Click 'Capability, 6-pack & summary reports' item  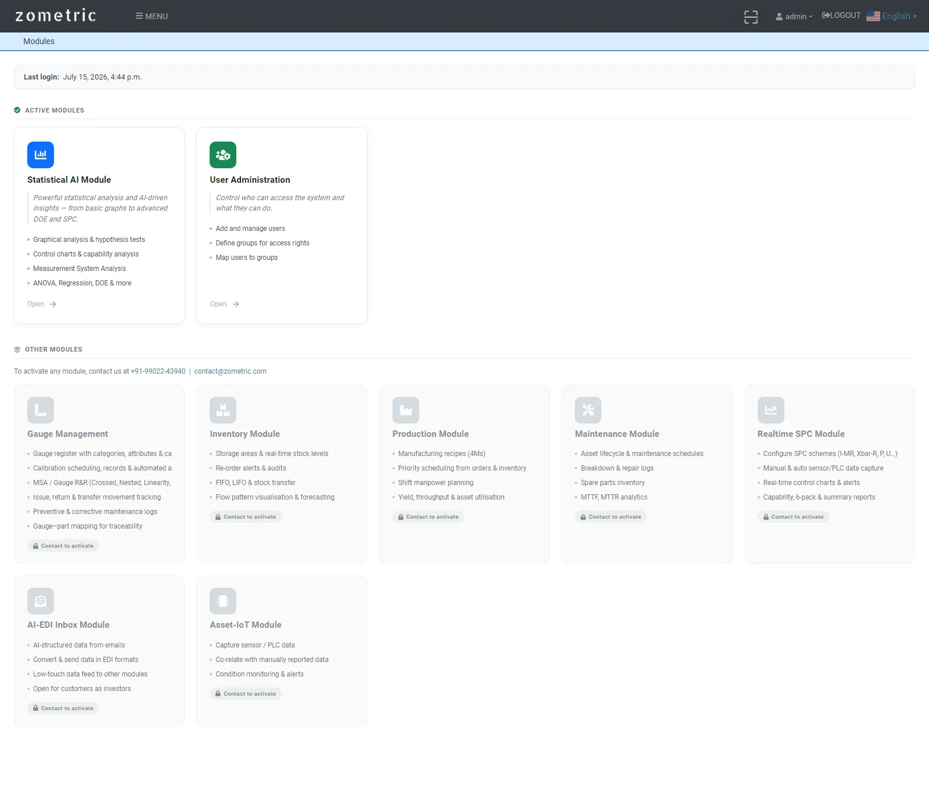click(x=819, y=497)
